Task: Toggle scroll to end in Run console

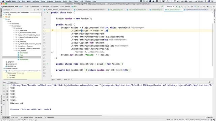Action: [x=7, y=94]
